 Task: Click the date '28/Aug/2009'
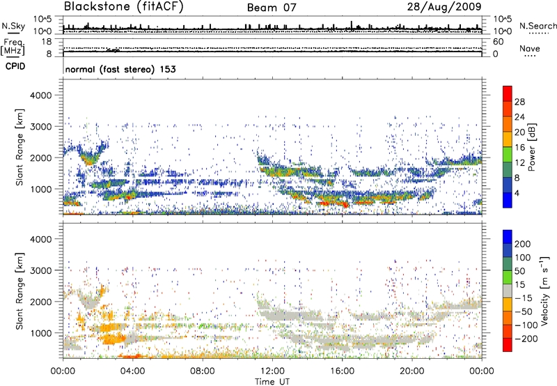click(x=444, y=7)
